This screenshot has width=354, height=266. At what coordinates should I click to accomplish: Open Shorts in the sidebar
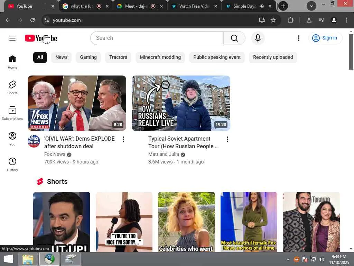pos(12,88)
